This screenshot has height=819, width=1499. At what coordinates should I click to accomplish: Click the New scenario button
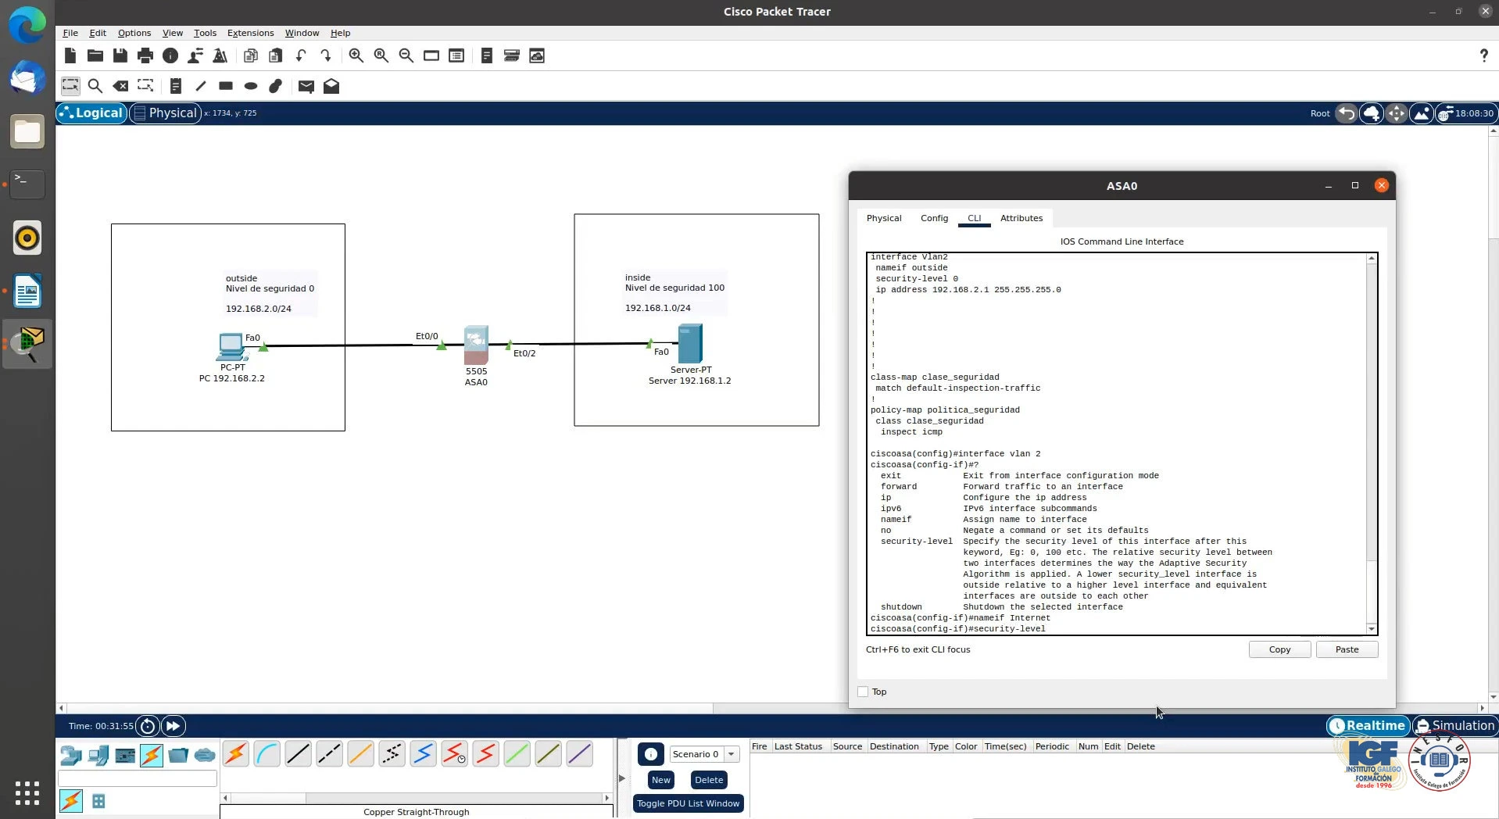(660, 780)
